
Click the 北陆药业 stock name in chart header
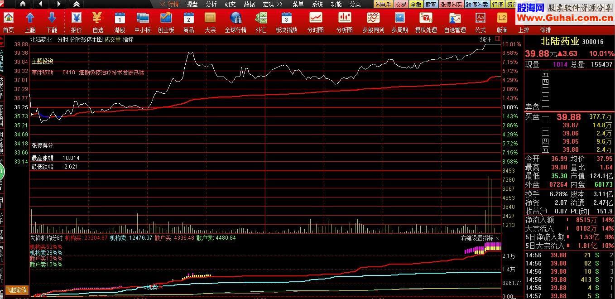point(41,39)
